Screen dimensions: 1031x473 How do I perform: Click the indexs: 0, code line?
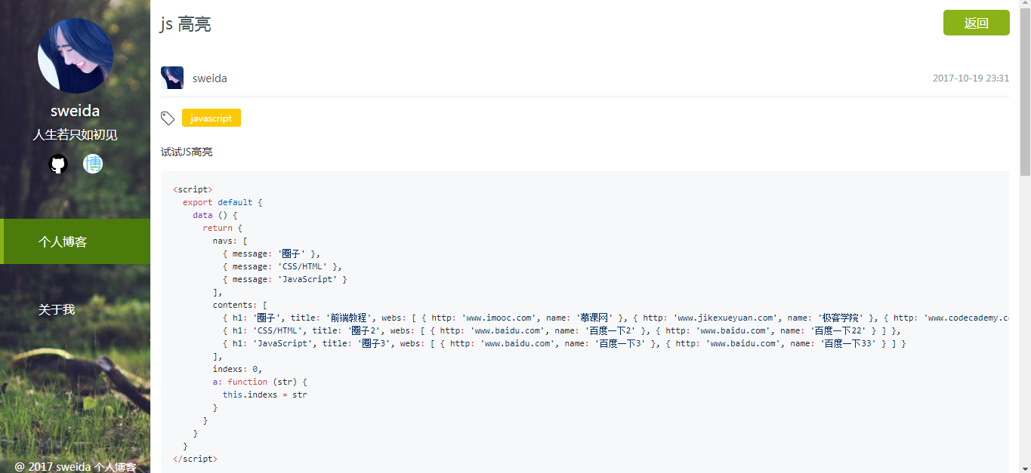pyautogui.click(x=237, y=369)
